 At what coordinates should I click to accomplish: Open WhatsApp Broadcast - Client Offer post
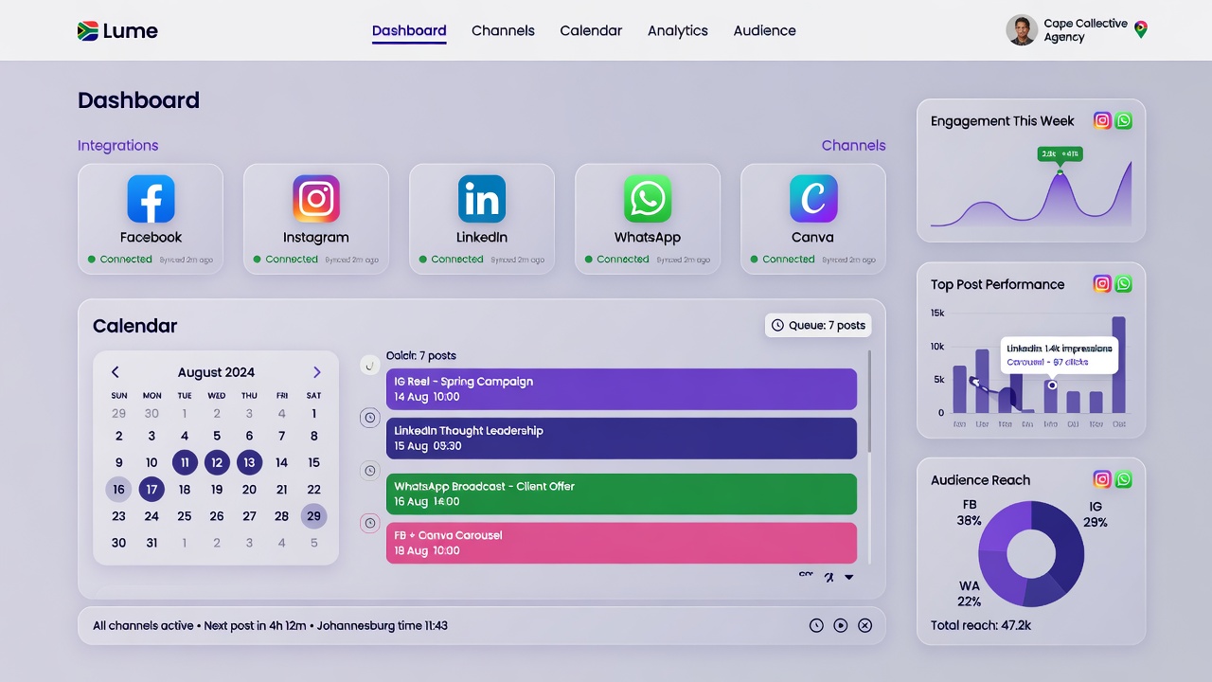point(621,494)
